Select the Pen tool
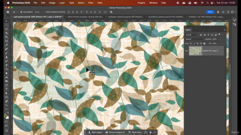 6,85
